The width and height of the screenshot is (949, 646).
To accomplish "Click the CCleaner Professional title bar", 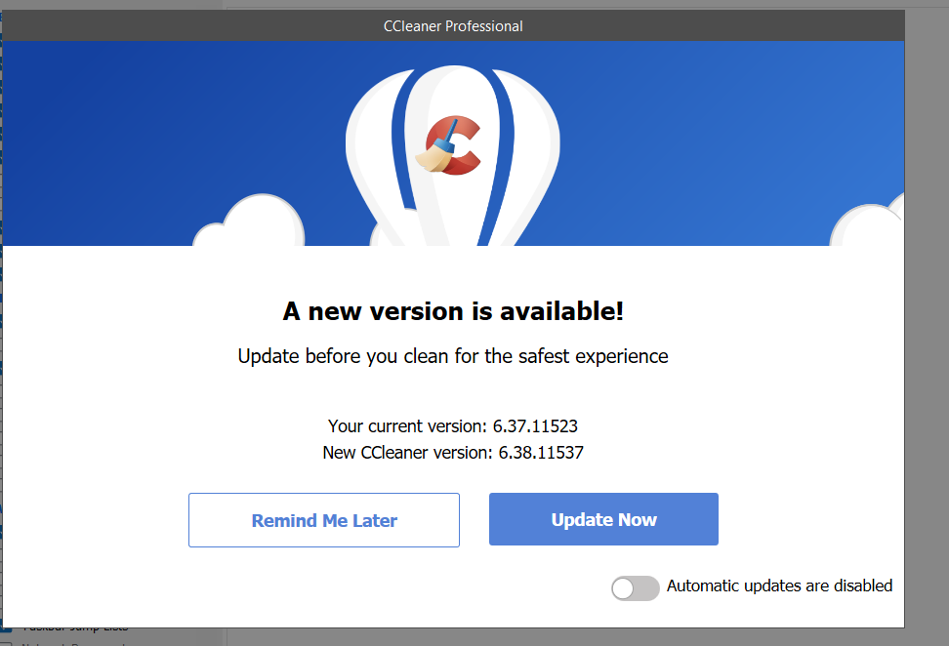I will (x=453, y=26).
